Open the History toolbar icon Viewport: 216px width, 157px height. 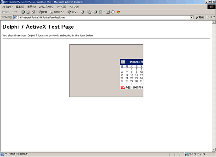click(82, 12)
